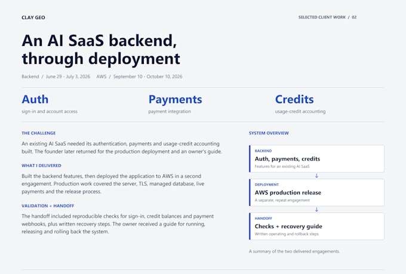Viewport: 406px width, 274px height.
Task: Click the 'Checks + recovery guide' handoff card
Action: [x=316, y=226]
